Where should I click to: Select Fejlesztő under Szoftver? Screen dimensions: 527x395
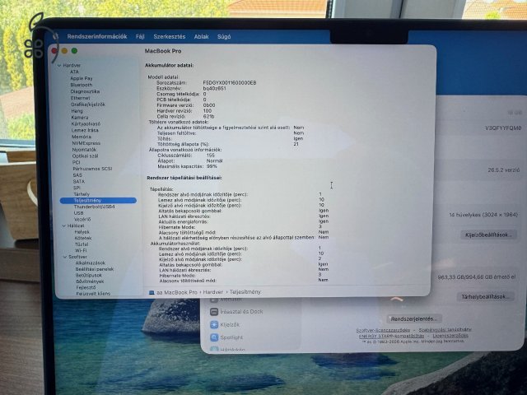86,287
